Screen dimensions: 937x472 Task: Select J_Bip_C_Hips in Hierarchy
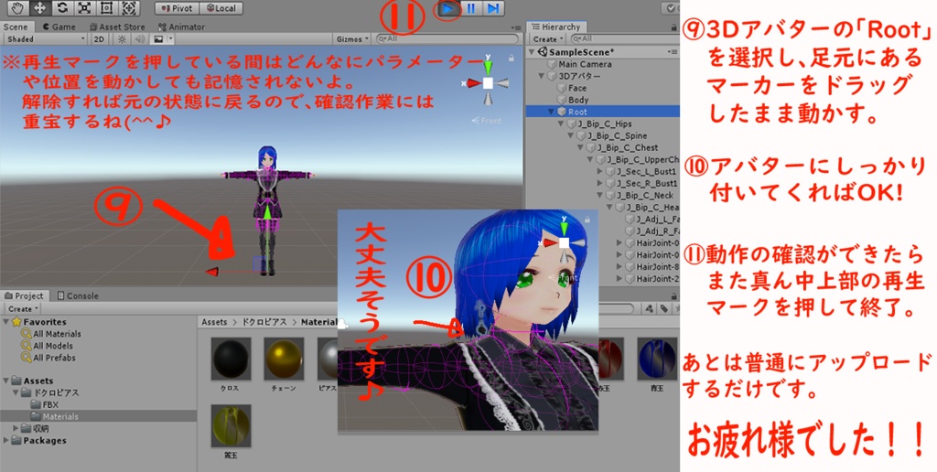(x=598, y=123)
